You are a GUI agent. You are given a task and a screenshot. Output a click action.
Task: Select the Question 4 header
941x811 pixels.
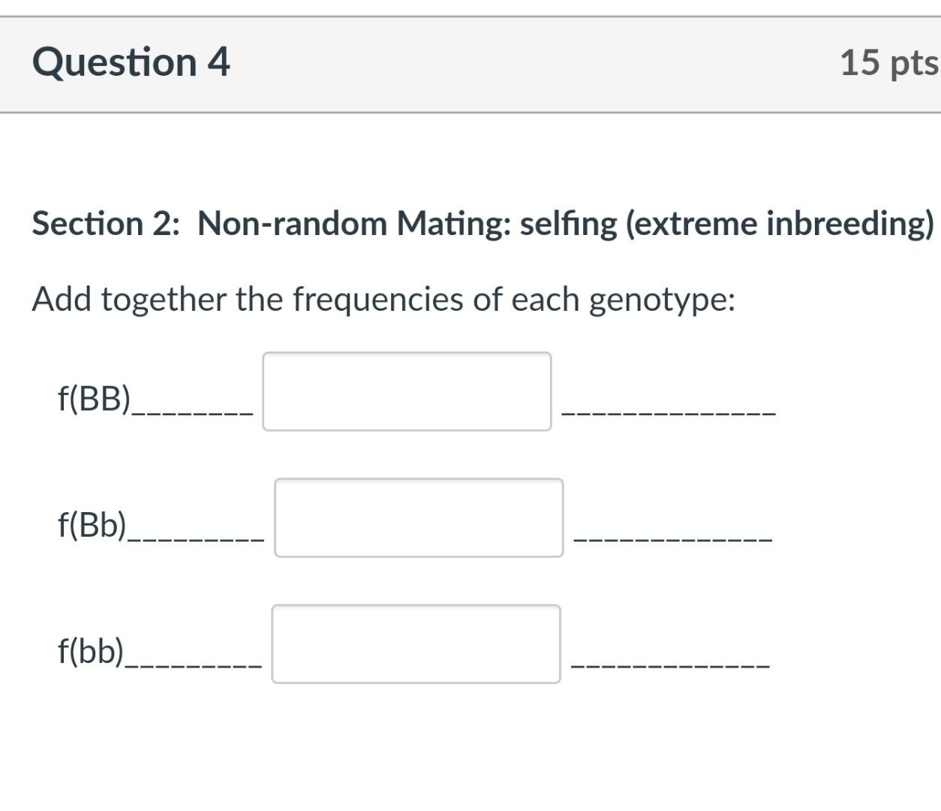tap(132, 62)
